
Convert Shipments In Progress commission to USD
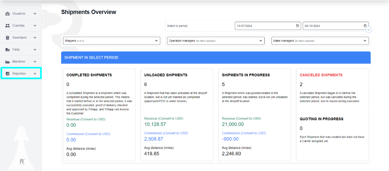click(244, 133)
